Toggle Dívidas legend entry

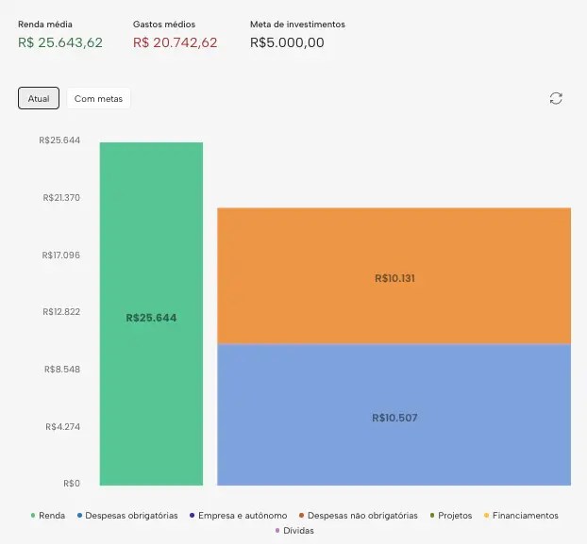(x=293, y=531)
